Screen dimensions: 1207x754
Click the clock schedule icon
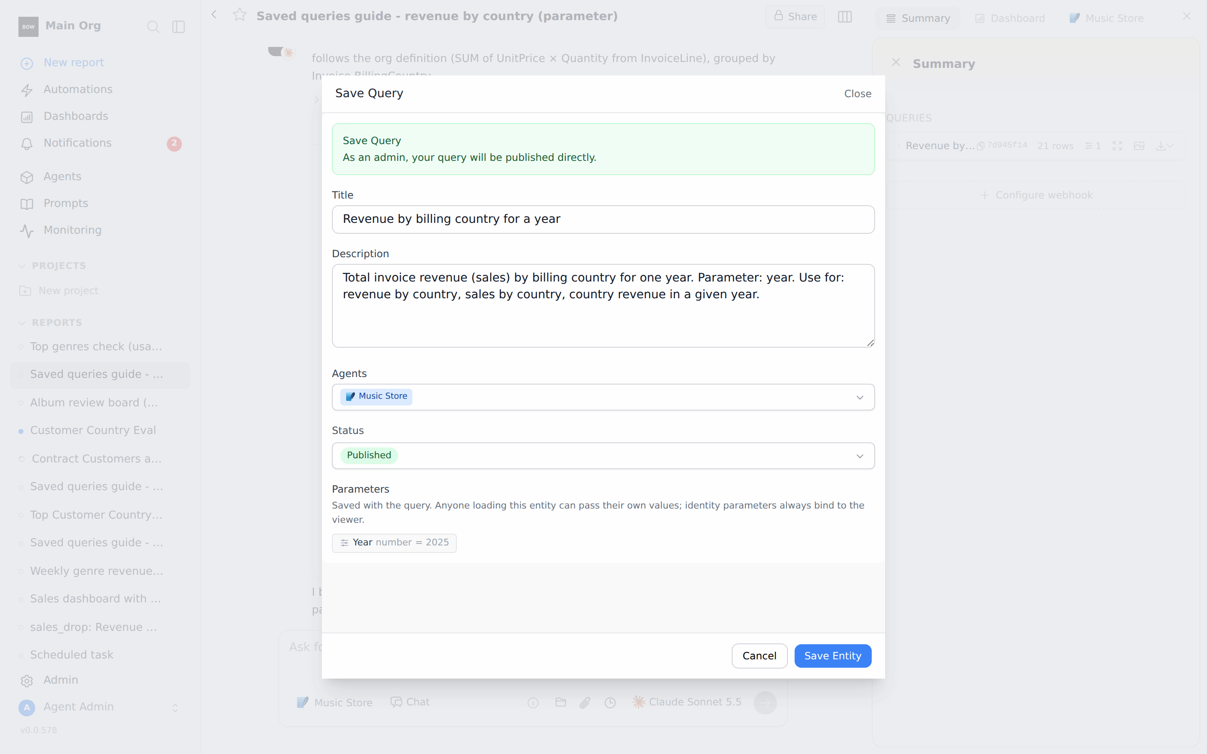pos(610,702)
